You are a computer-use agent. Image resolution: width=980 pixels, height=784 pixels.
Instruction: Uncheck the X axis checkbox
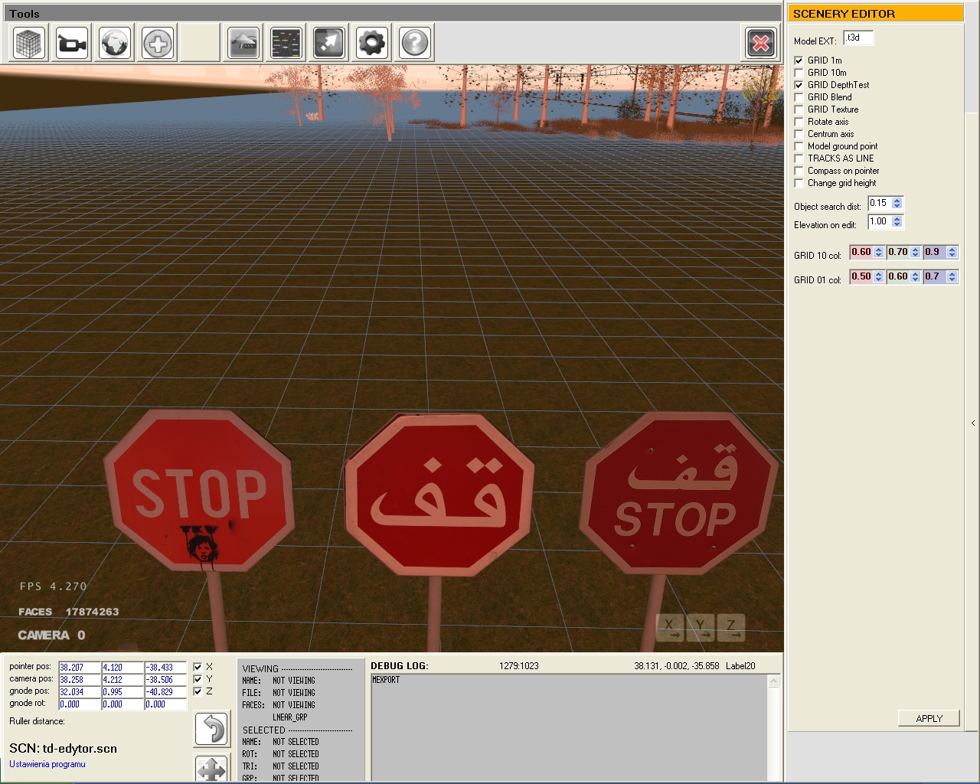pyautogui.click(x=198, y=667)
